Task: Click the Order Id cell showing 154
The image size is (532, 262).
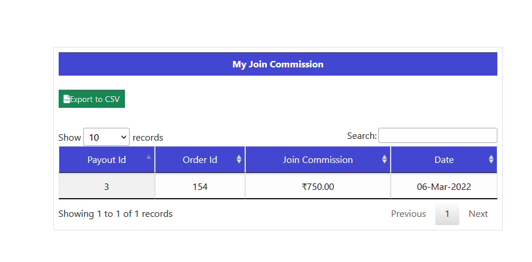Action: [x=199, y=187]
